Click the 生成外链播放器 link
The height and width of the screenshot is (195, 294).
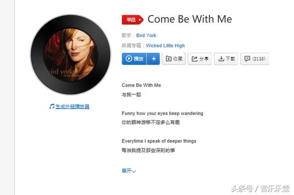73,107
